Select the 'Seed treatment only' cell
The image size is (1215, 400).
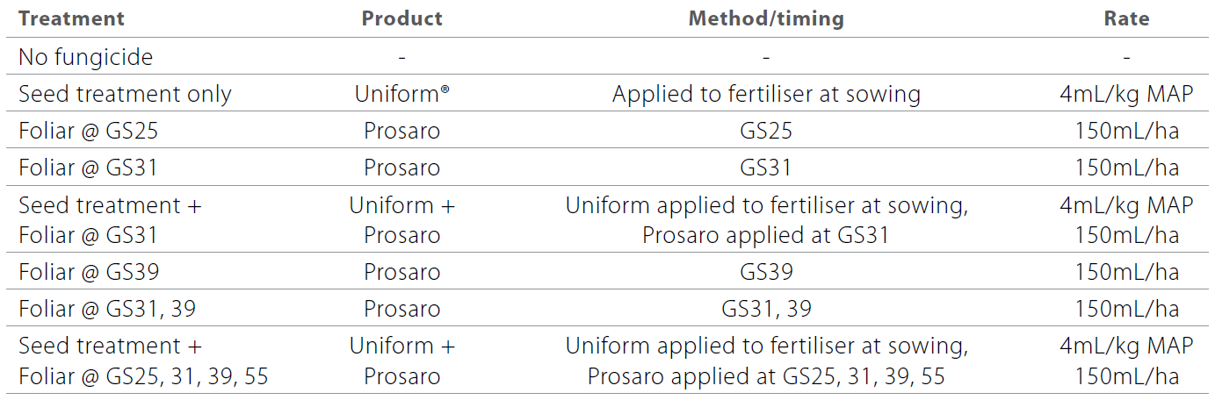(125, 95)
